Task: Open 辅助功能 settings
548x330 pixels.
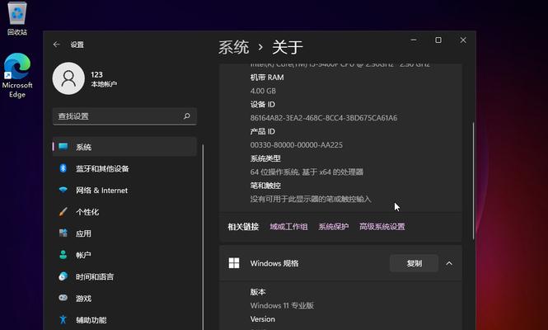Action: pyautogui.click(x=124, y=319)
